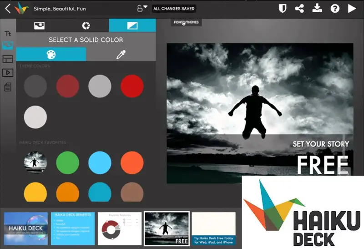
Task: Open the HAIKU DECK title slide thumbnail
Action: 26,229
